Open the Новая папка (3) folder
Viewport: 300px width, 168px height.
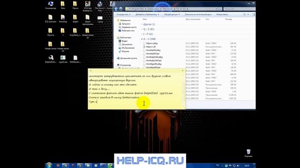point(63,47)
